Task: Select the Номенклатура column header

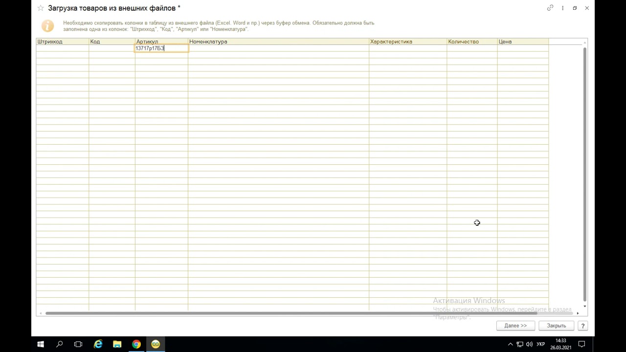Action: point(278,42)
